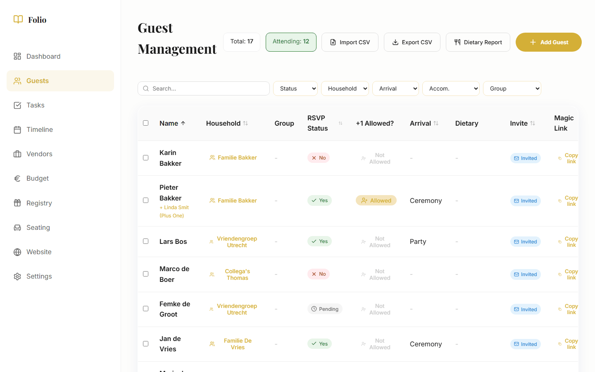Open Vendors from the sidebar menu

click(x=39, y=154)
